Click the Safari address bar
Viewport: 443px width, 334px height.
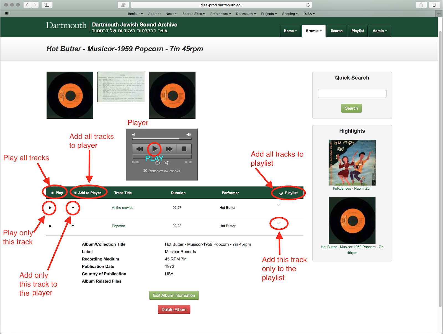click(x=221, y=5)
